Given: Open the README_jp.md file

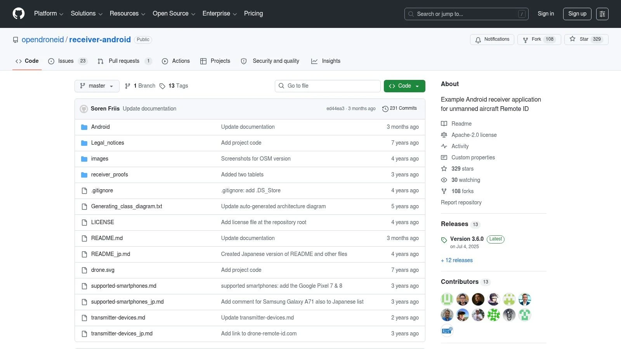Looking at the screenshot, I should [x=111, y=254].
